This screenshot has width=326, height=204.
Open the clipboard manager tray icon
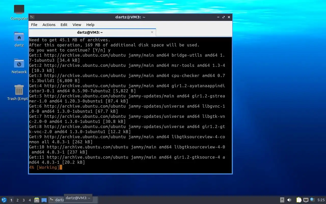click(299, 200)
